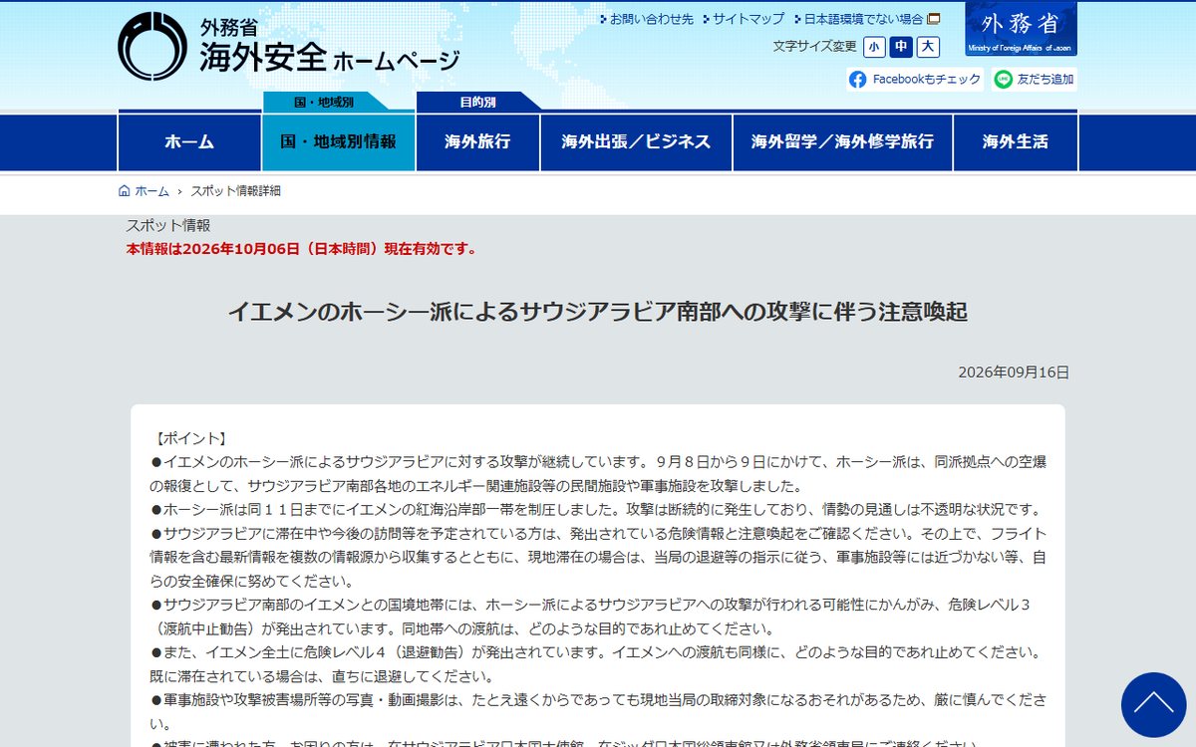Screen dimensions: 1196x747
Task: Set font size to 大
Action: [928, 47]
